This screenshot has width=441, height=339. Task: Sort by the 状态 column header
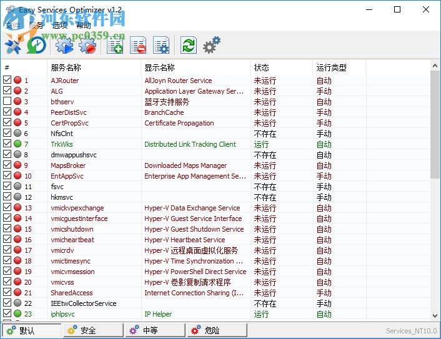(x=281, y=67)
